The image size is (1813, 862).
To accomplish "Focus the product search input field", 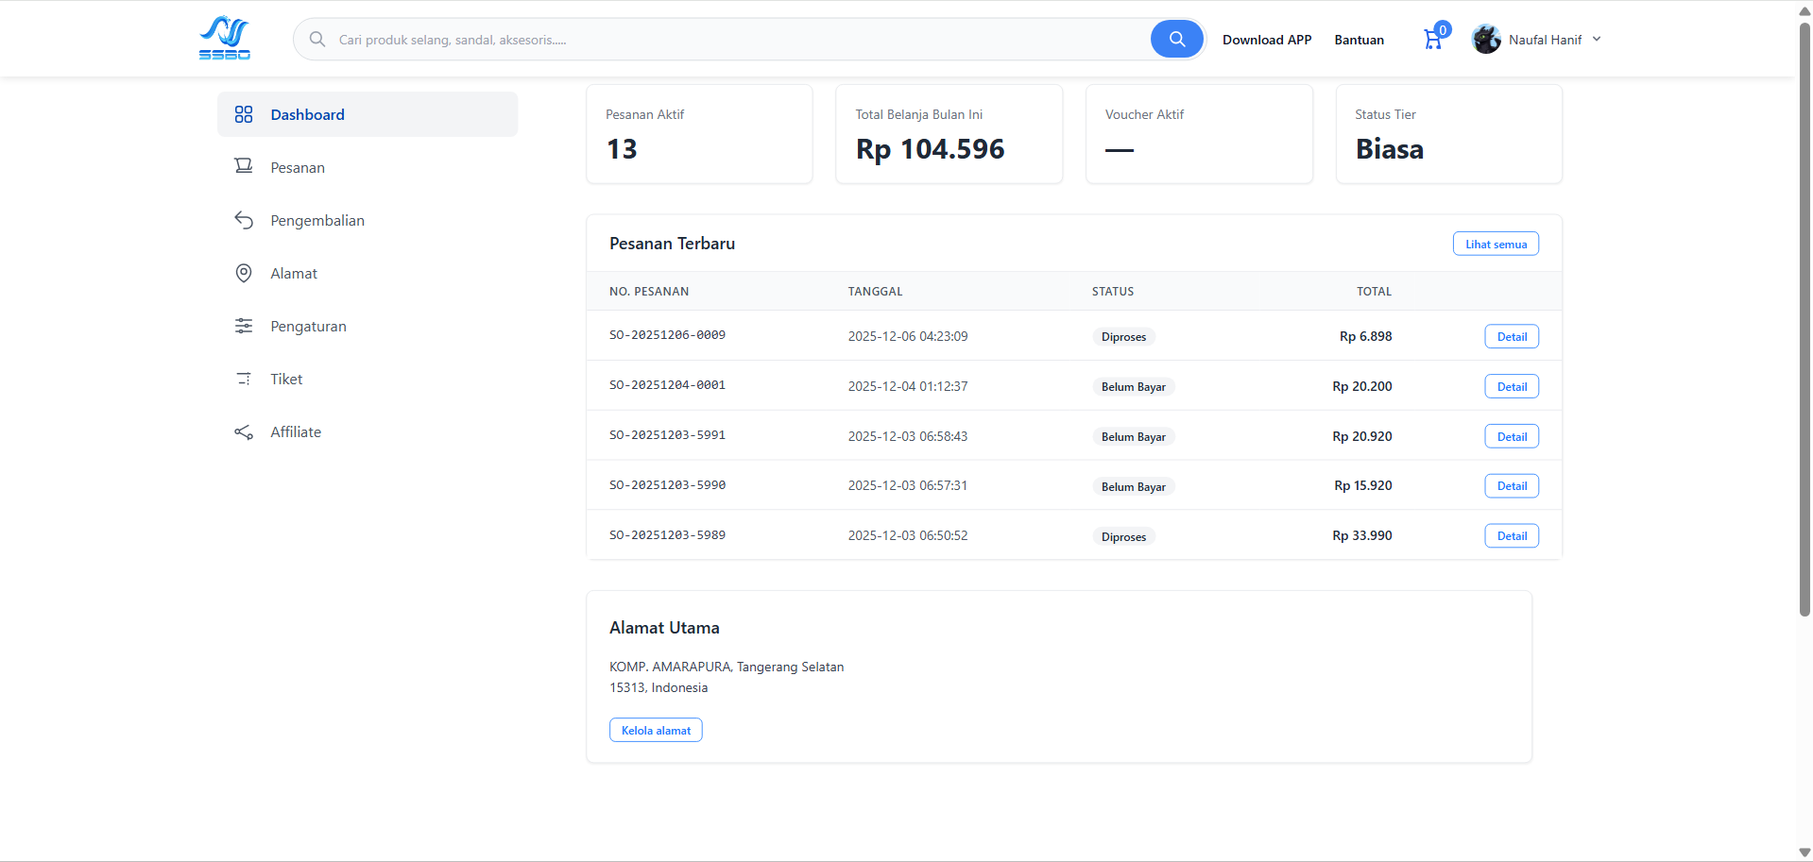I will [x=737, y=40].
